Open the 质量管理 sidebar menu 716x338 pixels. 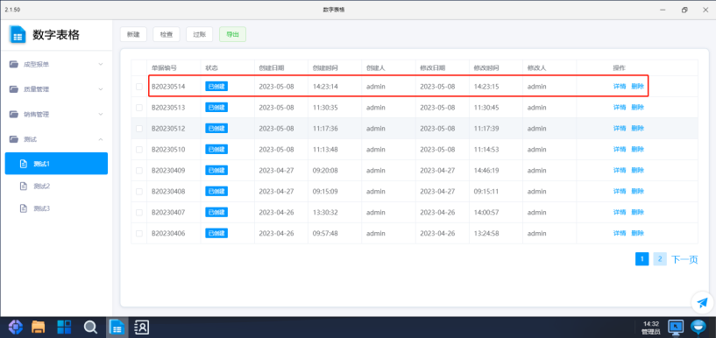pyautogui.click(x=56, y=89)
